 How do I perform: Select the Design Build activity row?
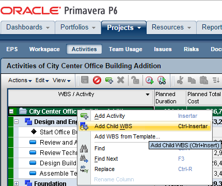pos(47,163)
